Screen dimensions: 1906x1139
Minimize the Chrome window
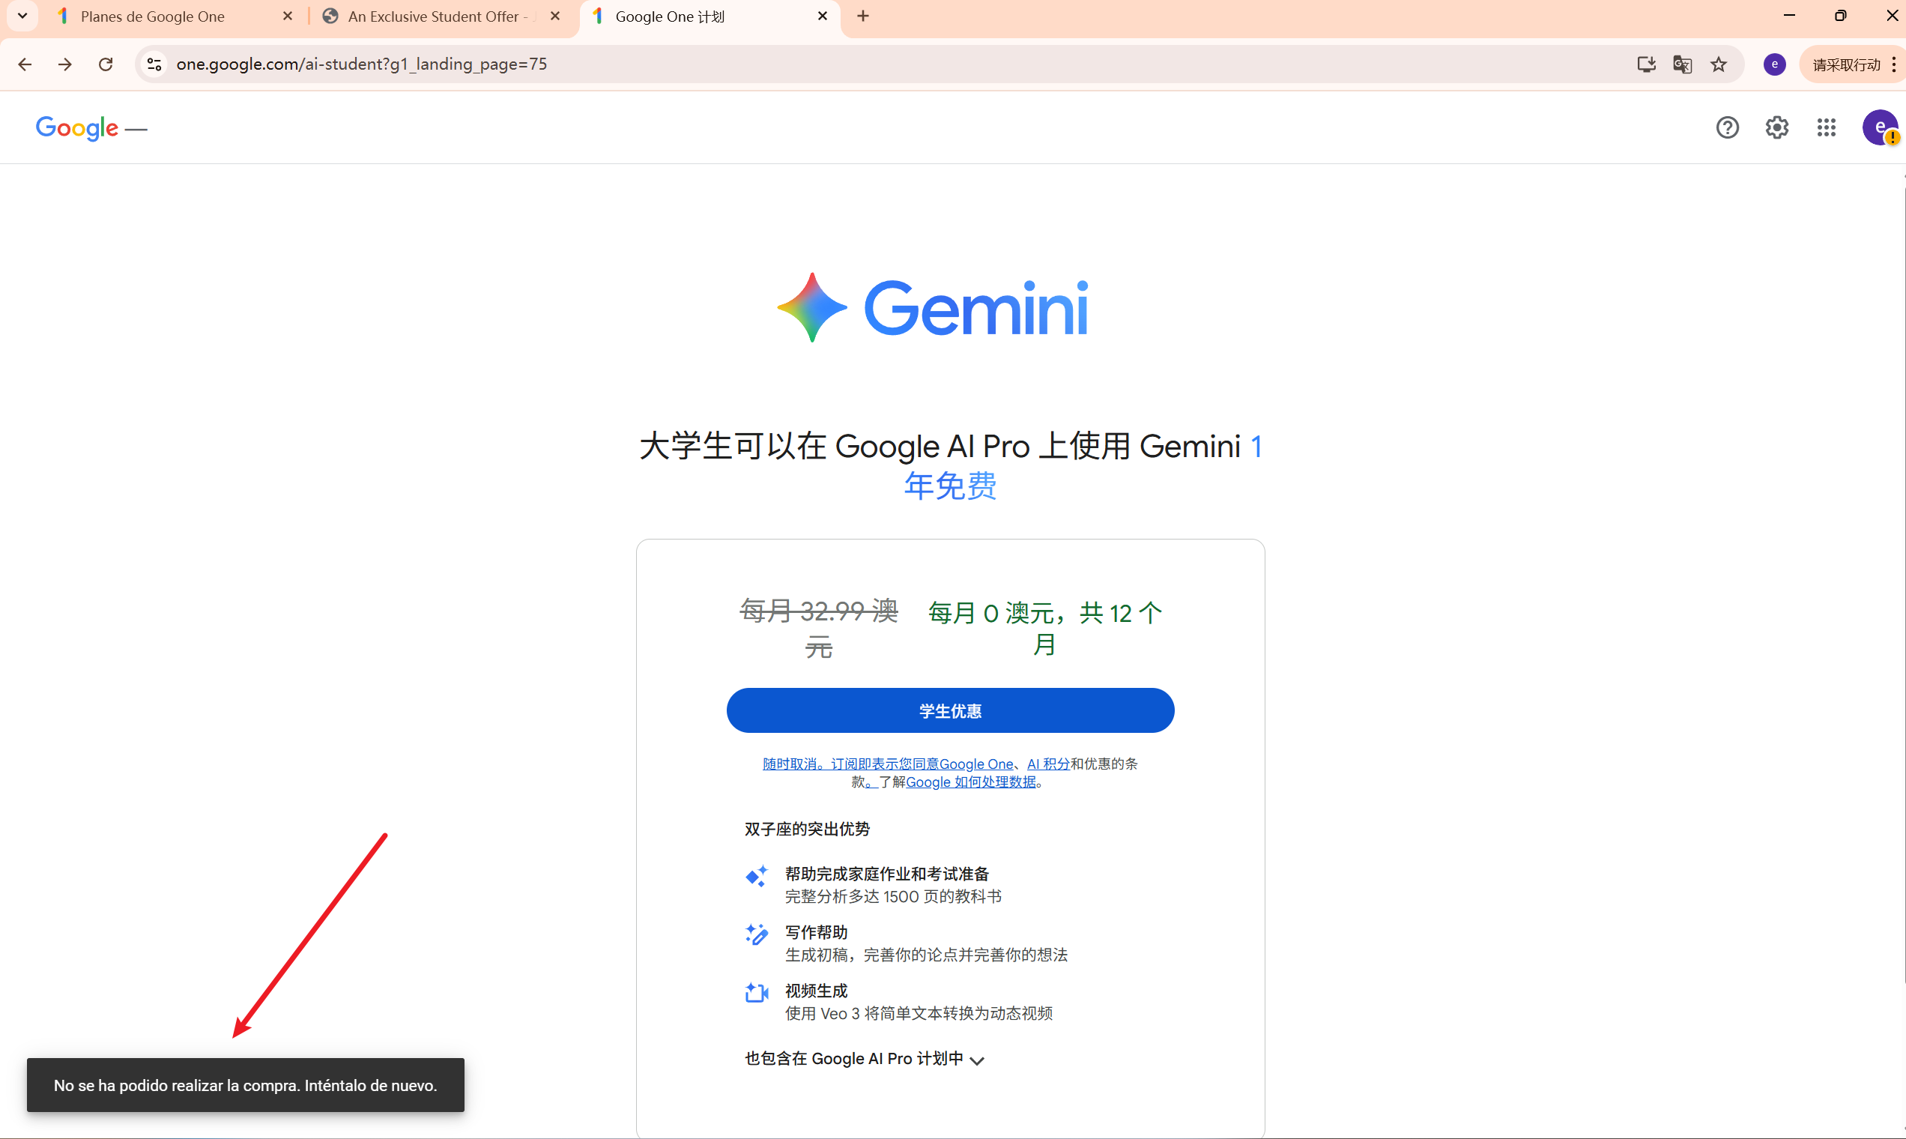(1789, 15)
